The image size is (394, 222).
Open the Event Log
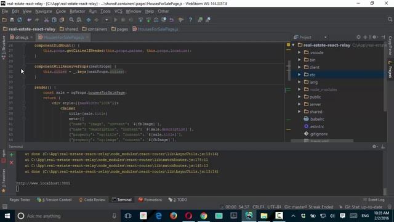click(374, 200)
